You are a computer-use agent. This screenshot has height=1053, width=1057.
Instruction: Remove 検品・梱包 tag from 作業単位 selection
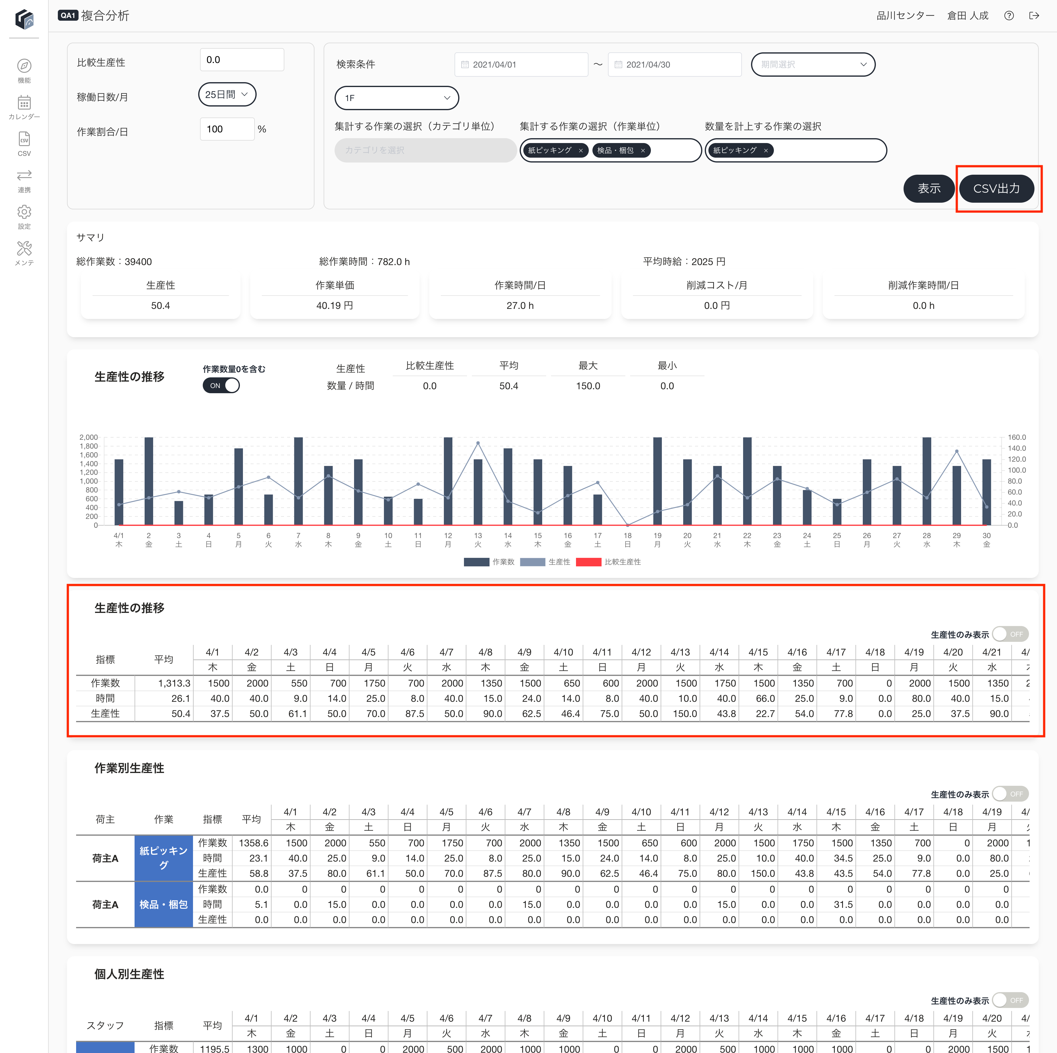click(643, 150)
